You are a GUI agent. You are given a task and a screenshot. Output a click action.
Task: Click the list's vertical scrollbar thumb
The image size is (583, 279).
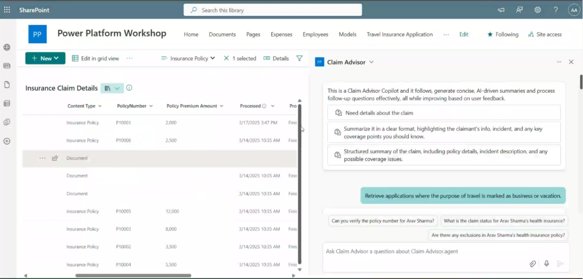point(299,184)
